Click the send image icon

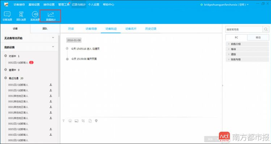[77, 121]
